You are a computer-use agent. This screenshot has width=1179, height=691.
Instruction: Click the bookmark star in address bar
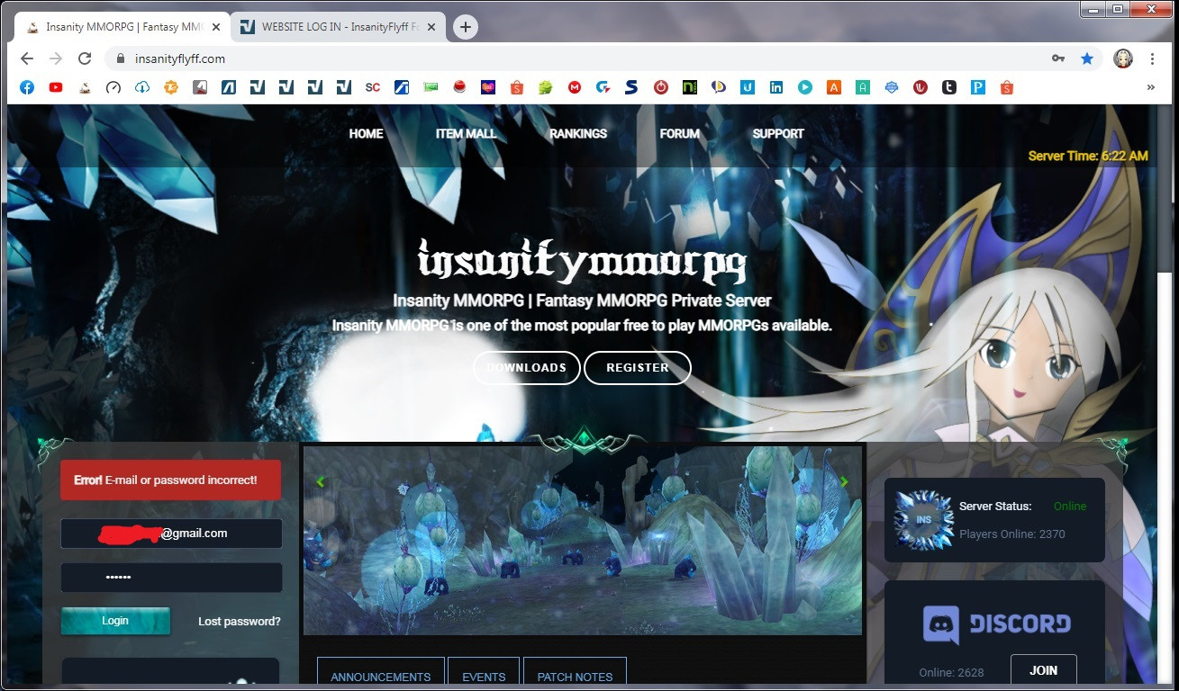[x=1087, y=58]
